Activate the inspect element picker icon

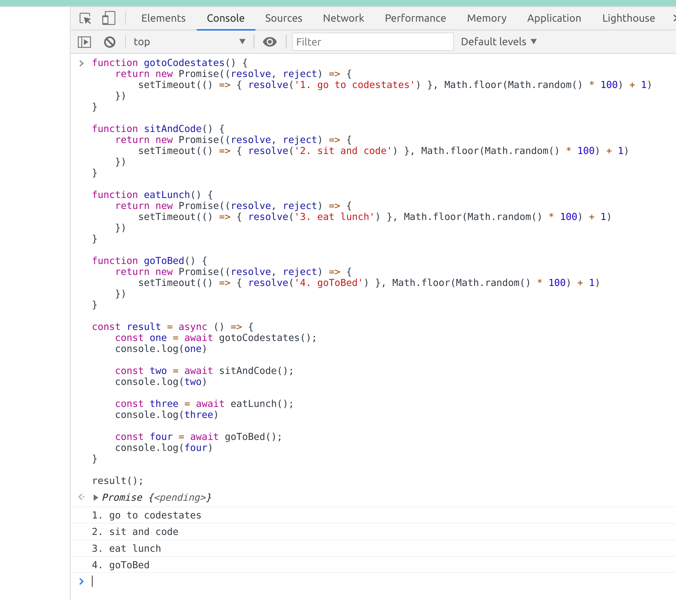tap(85, 18)
